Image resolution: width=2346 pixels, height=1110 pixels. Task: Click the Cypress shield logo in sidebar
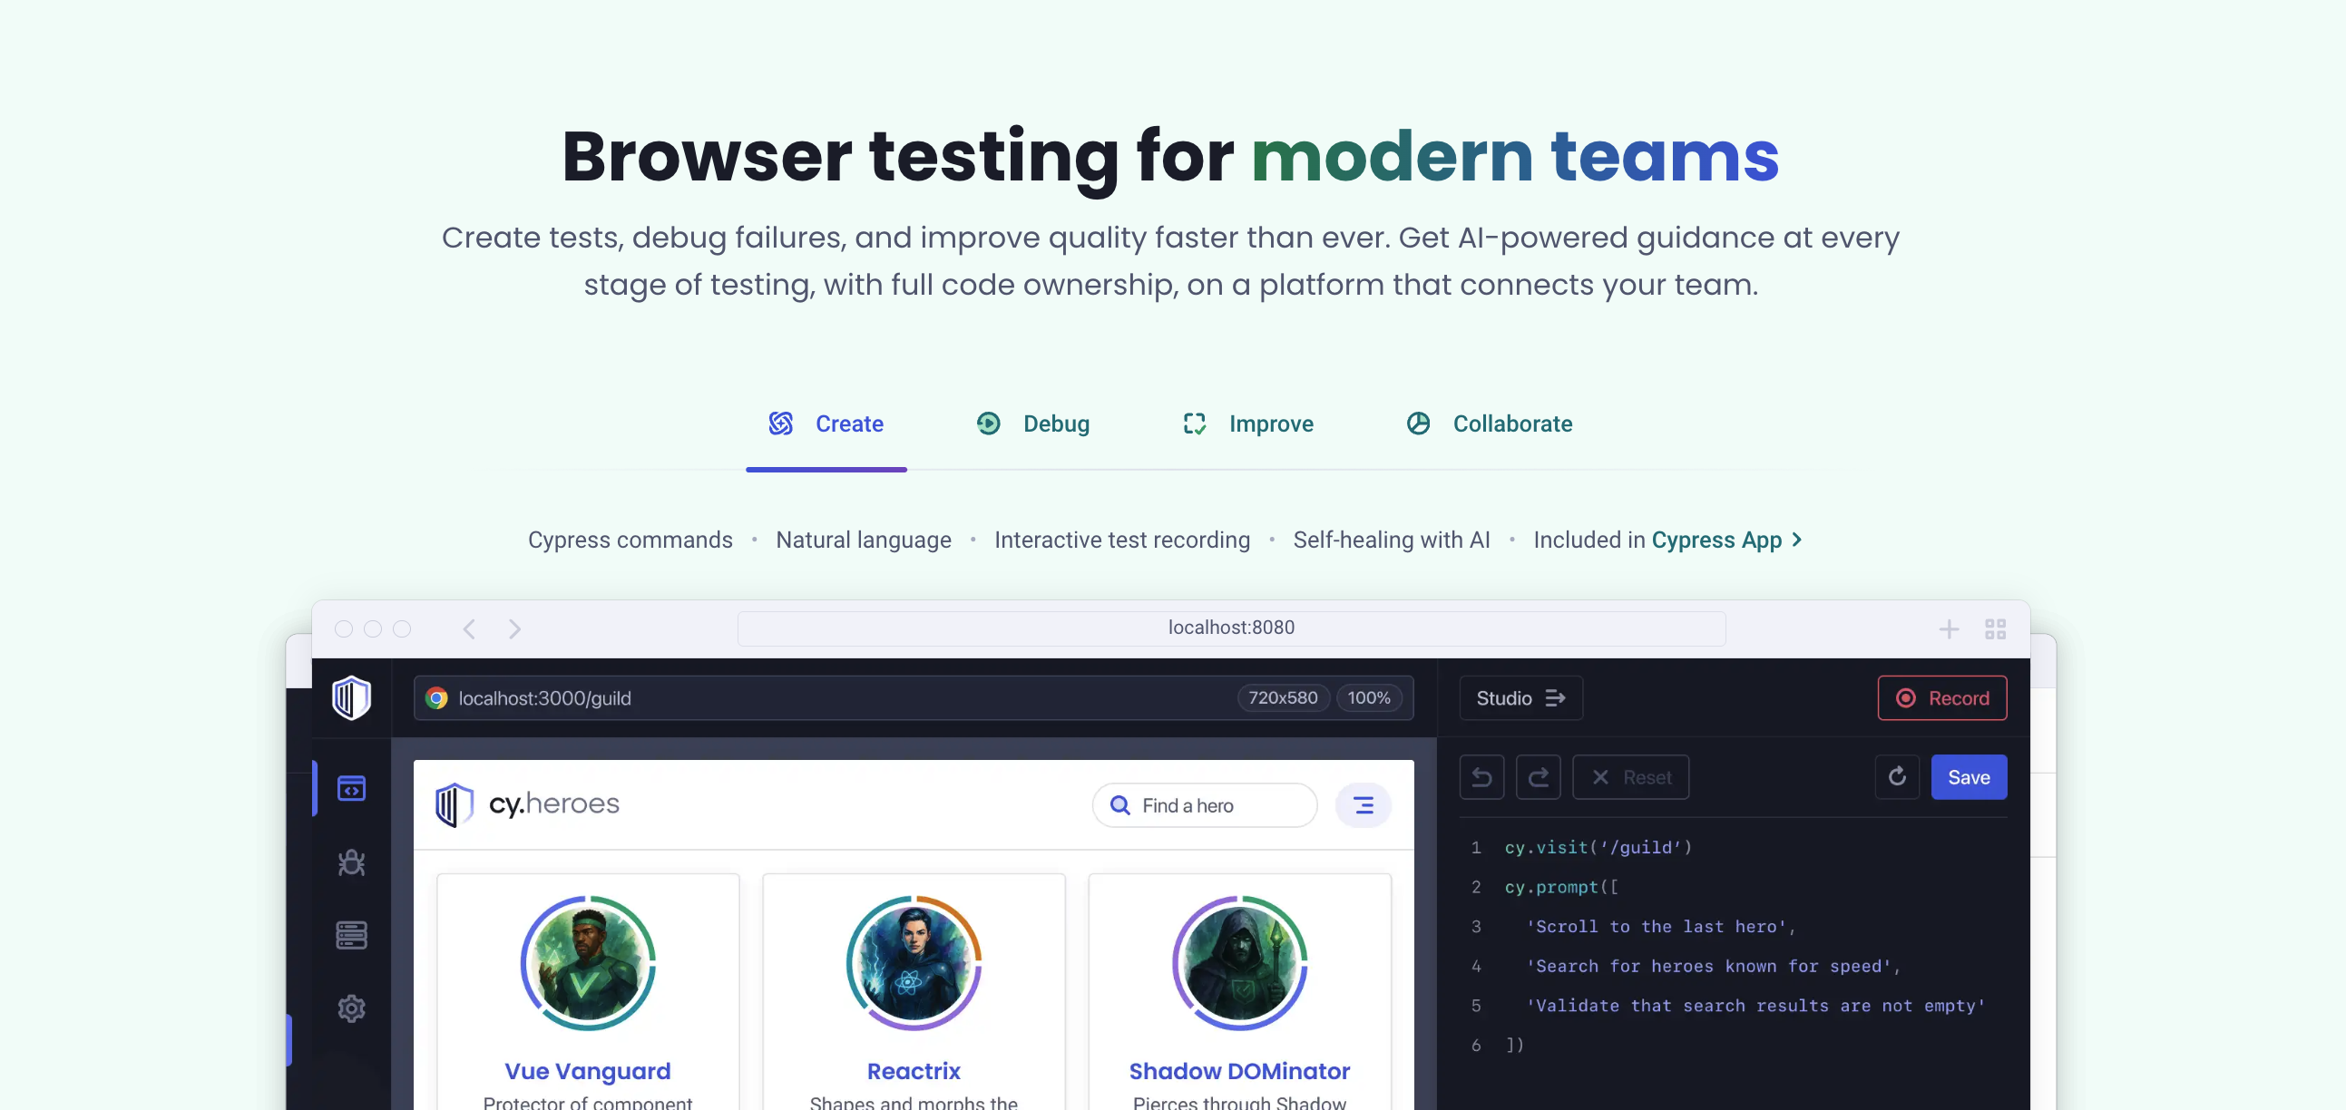351,698
